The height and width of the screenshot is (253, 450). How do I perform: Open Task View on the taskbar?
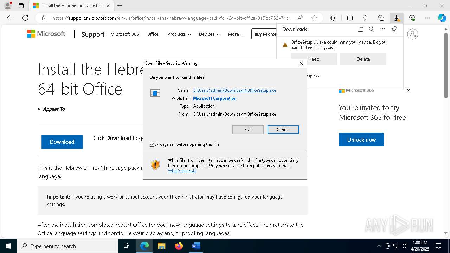click(127, 246)
